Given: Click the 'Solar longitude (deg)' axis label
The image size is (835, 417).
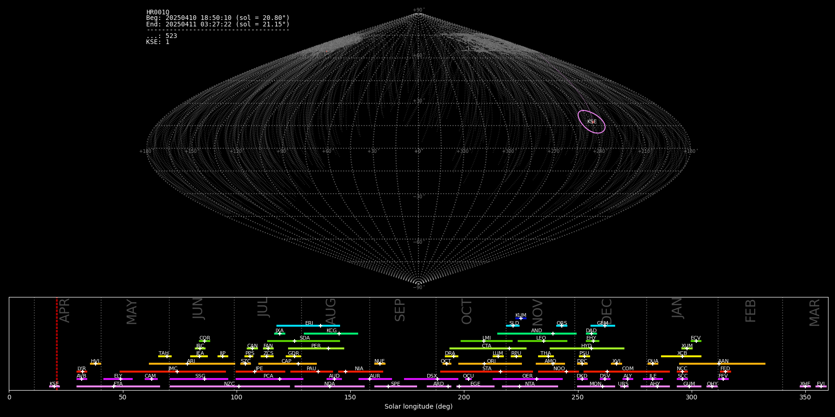Looking at the screenshot, I should pos(418,407).
